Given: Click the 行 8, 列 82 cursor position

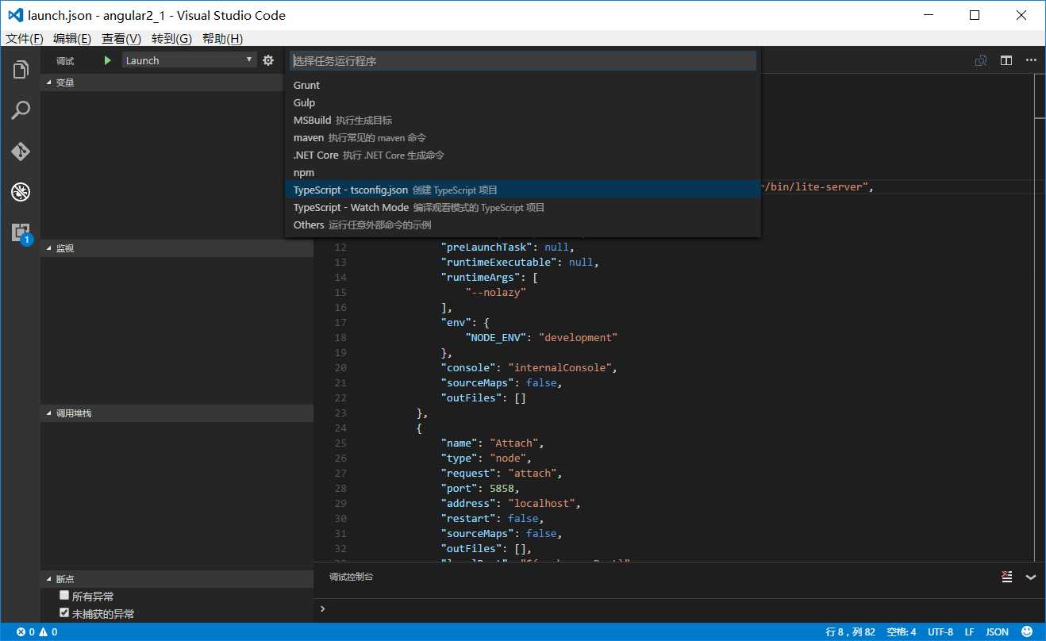Looking at the screenshot, I should coord(850,632).
